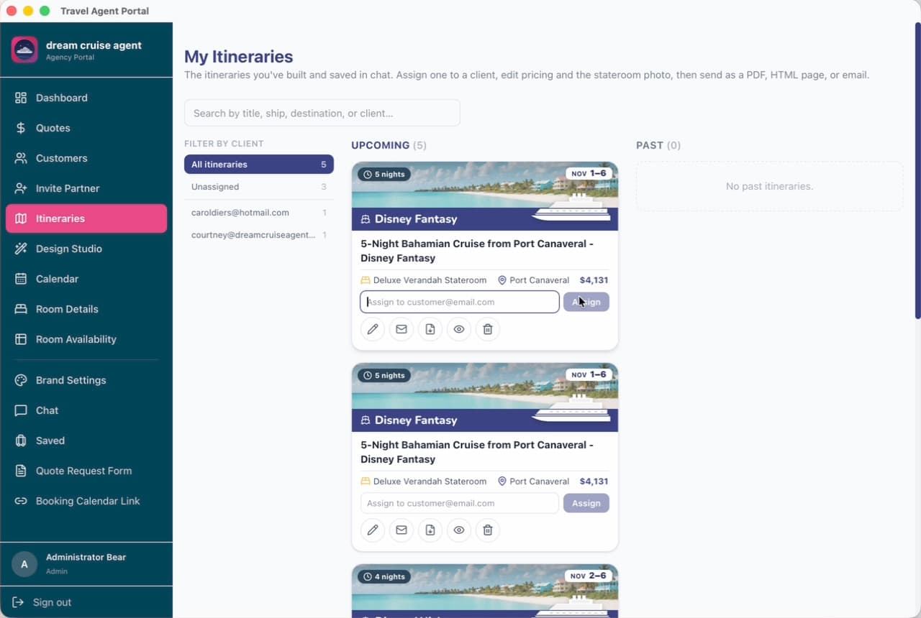921x618 pixels.
Task: Click first 5-Night Bahamian Cruise title
Action: coord(477,251)
